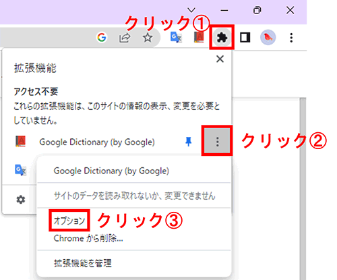Unpin Google Dictionary with the blue pin
Image resolution: width=337 pixels, height=280 pixels.
[x=189, y=142]
